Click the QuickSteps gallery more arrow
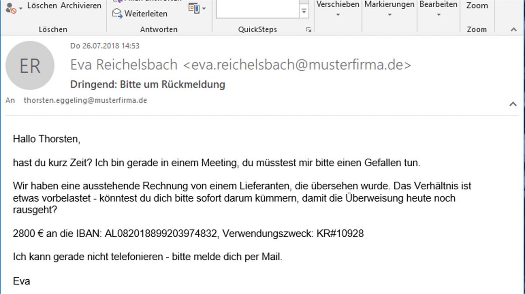Viewport: 525px width, 294px height. tap(304, 10)
